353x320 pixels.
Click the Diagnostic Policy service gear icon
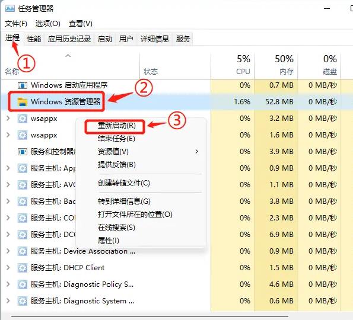[23, 284]
